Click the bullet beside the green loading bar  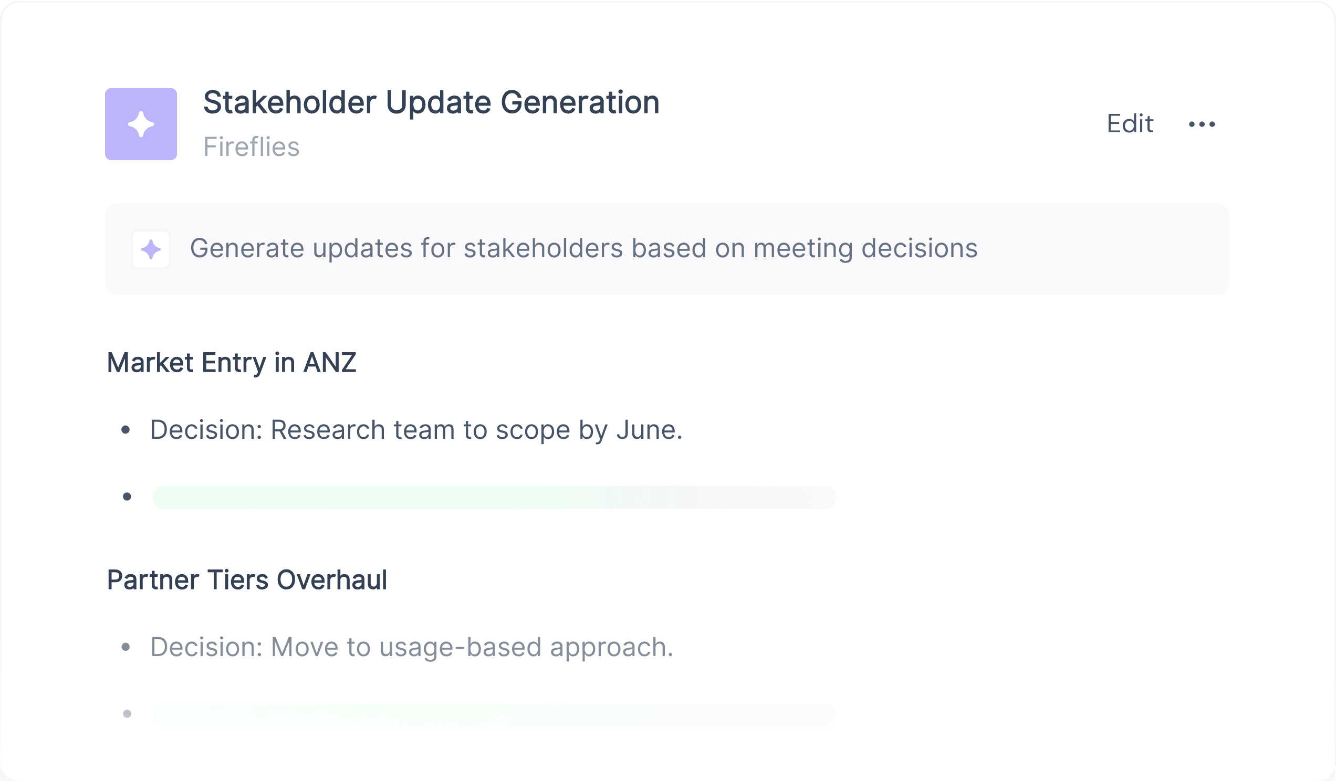click(127, 497)
